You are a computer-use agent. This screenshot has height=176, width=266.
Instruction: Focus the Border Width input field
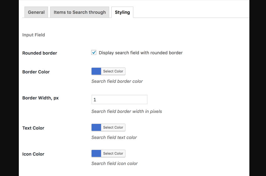[119, 99]
